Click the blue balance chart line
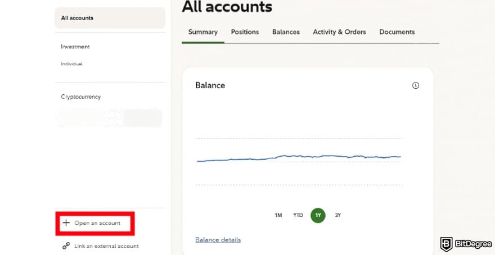The image size is (495, 255). 299,158
